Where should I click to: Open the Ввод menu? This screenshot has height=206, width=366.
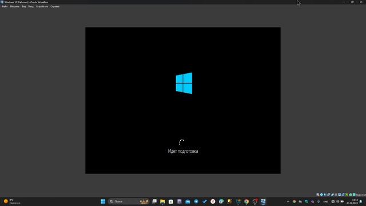click(x=31, y=6)
